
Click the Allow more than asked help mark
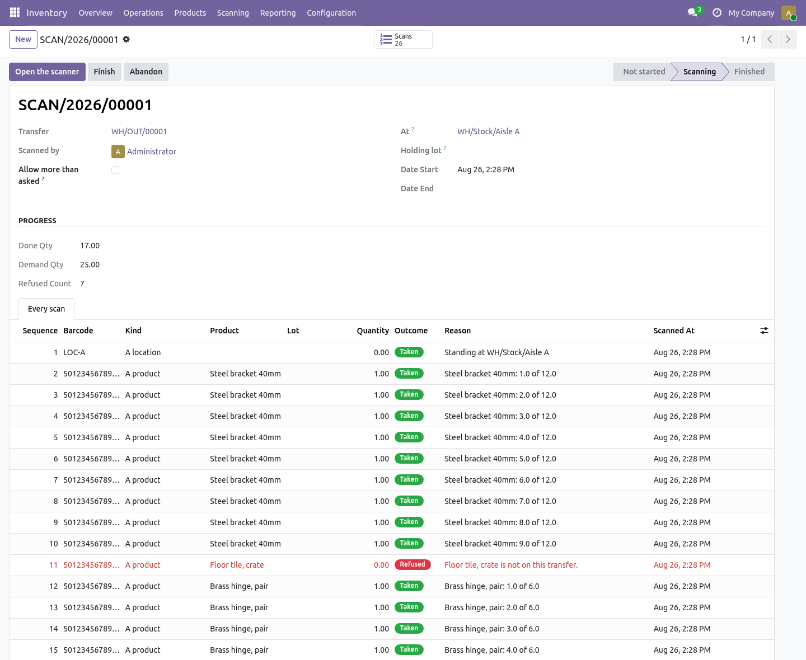pyautogui.click(x=43, y=179)
